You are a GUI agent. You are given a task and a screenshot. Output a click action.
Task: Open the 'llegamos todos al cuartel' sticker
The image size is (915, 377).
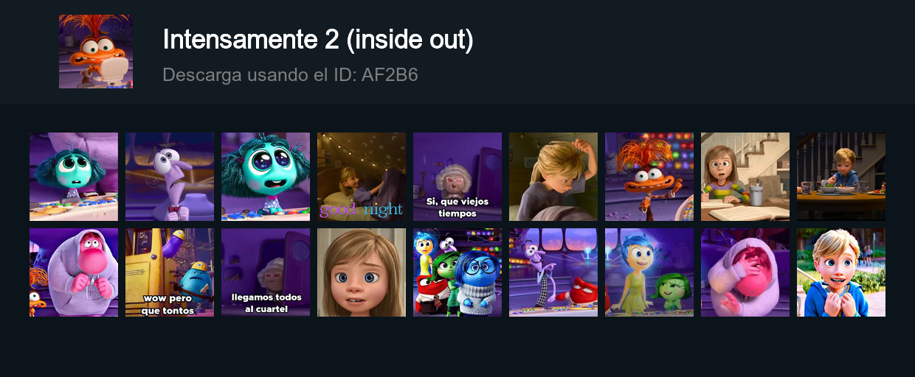pos(266,272)
